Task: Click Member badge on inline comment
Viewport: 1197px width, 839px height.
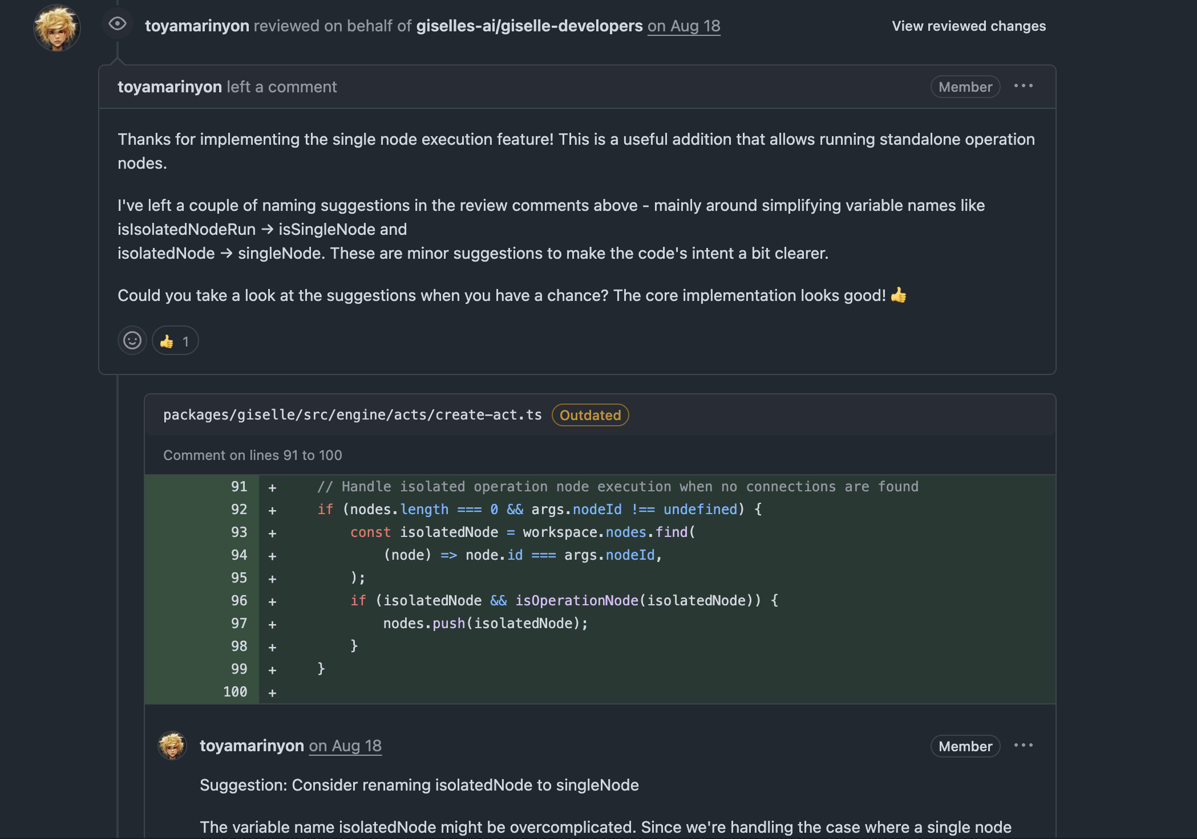Action: (x=965, y=746)
